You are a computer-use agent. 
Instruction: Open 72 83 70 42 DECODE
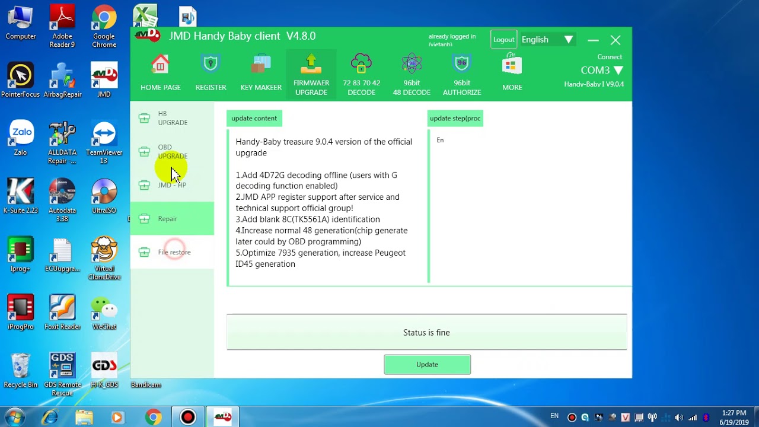point(361,75)
